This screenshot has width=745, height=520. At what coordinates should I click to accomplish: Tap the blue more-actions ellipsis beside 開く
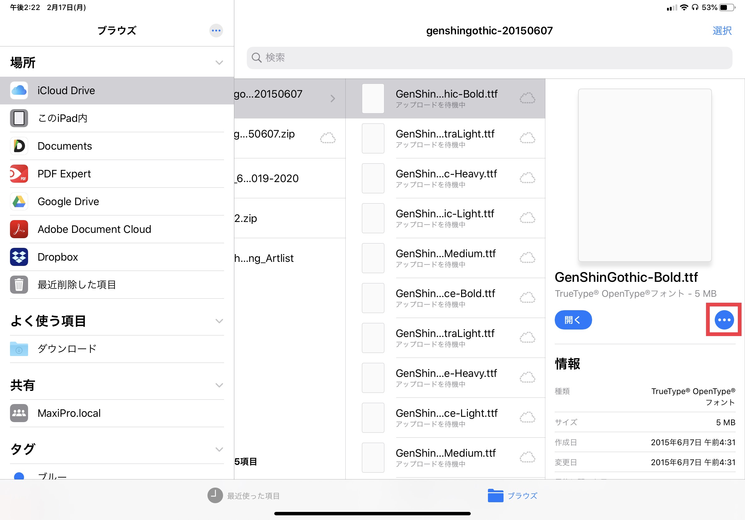pos(724,320)
